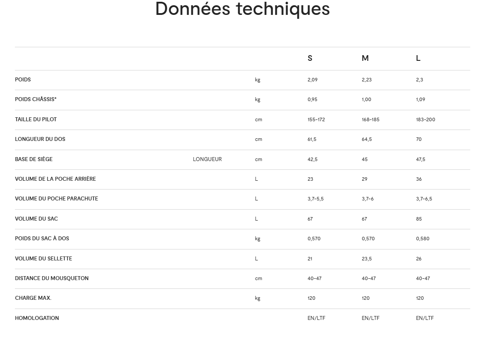Viewport: 486px width, 337px height.
Task: Click the POIDS row label
Action: click(23, 80)
